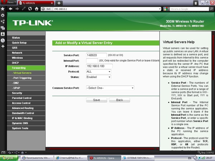Close the TL-WR841N tab

tap(52, 3)
